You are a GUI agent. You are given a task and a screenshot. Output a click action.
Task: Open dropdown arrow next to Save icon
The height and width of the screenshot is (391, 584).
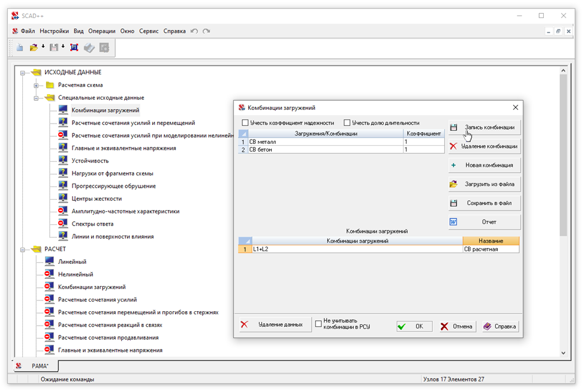click(63, 47)
